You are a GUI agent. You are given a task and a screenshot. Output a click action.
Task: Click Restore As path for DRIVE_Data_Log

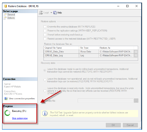116,56
